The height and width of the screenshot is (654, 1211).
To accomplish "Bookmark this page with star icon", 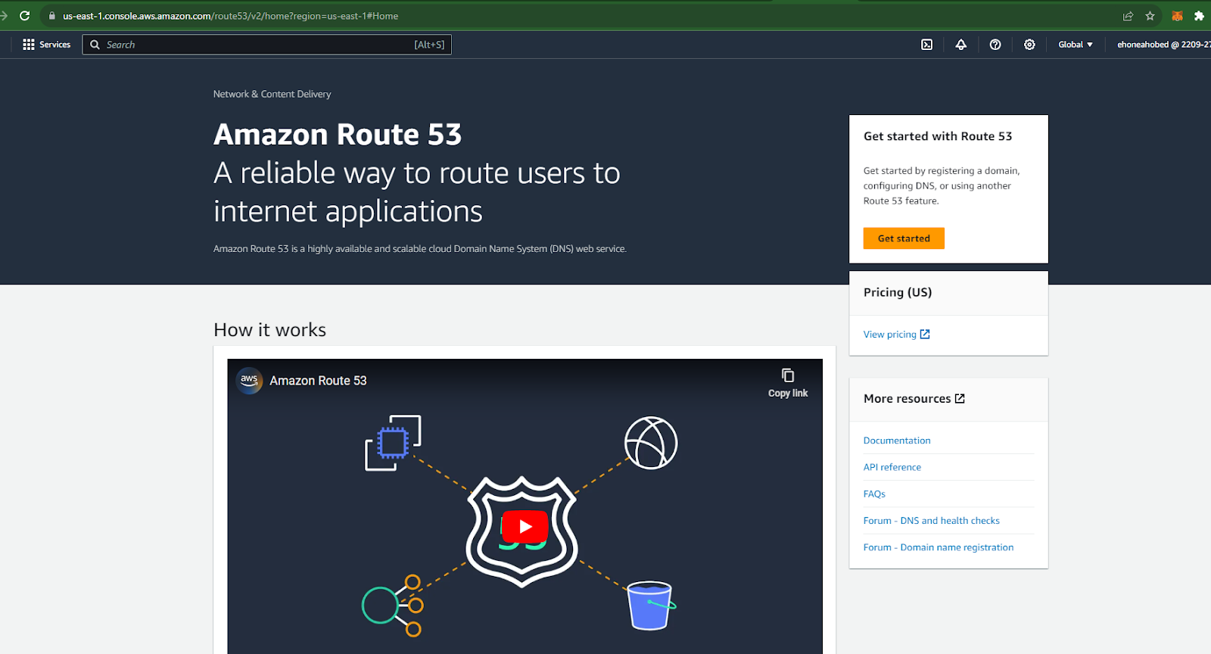I will coord(1150,16).
